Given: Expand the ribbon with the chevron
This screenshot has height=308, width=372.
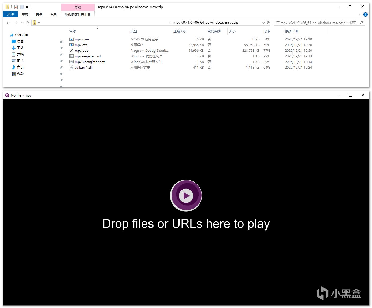Looking at the screenshot, I should pos(360,14).
